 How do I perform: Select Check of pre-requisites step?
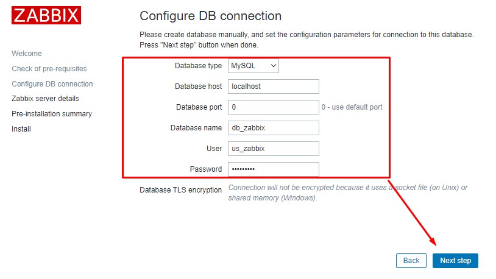pos(49,69)
